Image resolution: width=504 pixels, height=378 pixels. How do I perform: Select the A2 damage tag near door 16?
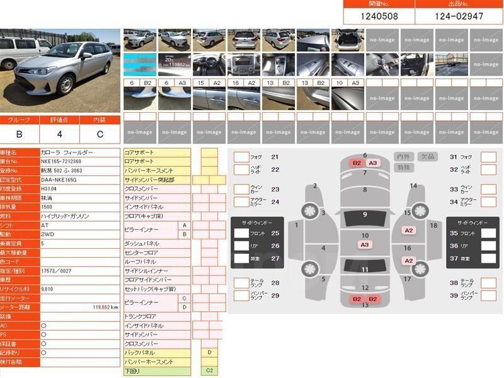pos(408,261)
